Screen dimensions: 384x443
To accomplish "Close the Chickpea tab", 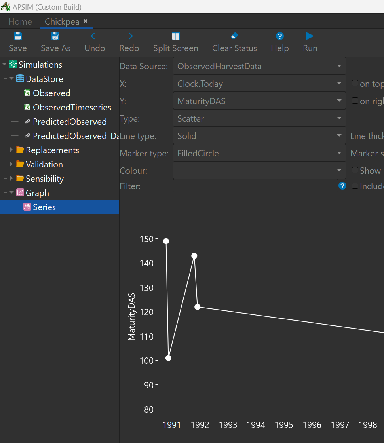I will (x=85, y=21).
